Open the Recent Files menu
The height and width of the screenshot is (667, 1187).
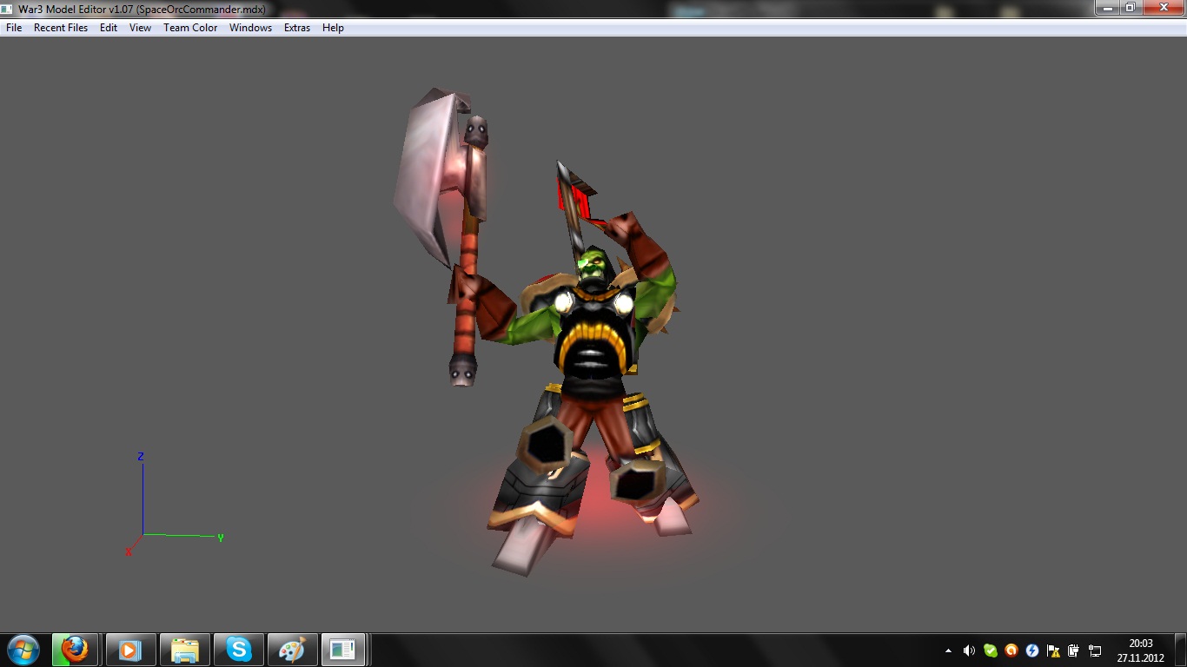[61, 28]
